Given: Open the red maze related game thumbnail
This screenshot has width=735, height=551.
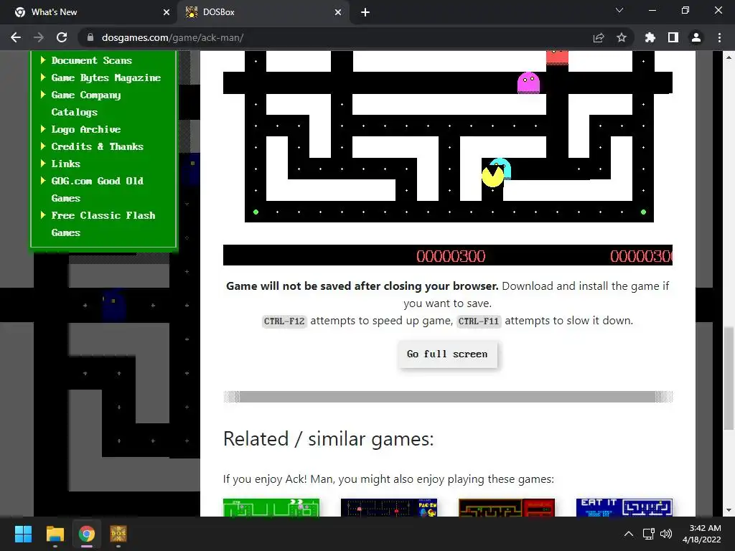Looking at the screenshot, I should (507, 508).
